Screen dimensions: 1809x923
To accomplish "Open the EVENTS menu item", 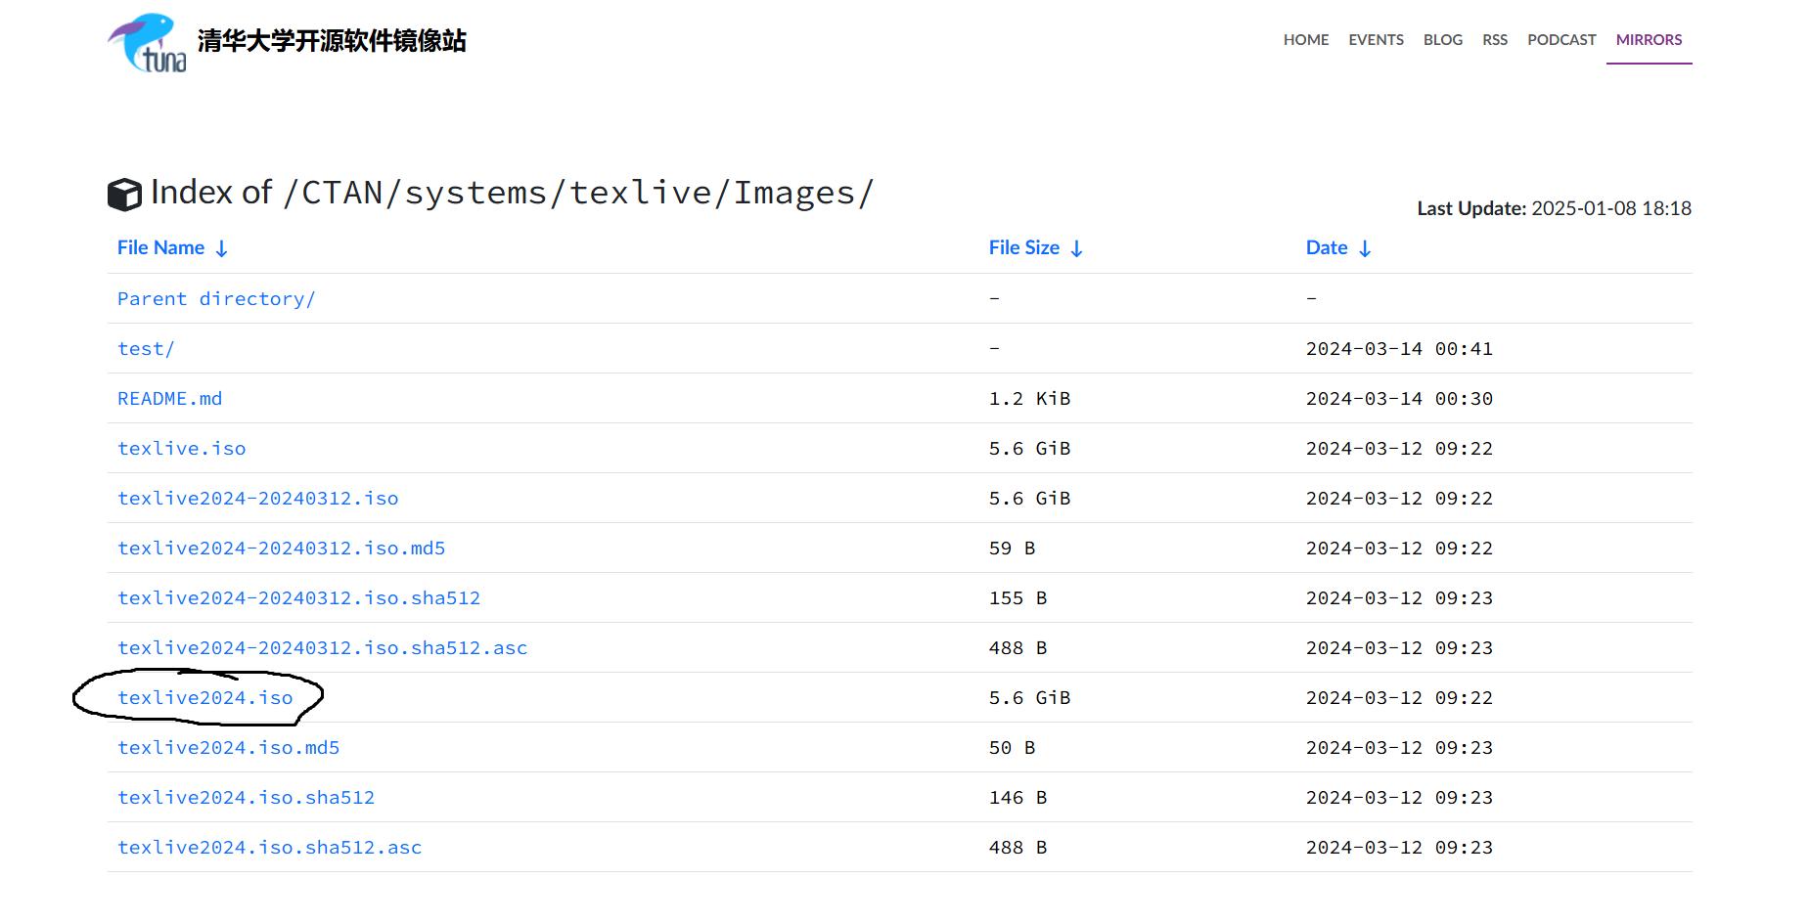I will pyautogui.click(x=1376, y=40).
